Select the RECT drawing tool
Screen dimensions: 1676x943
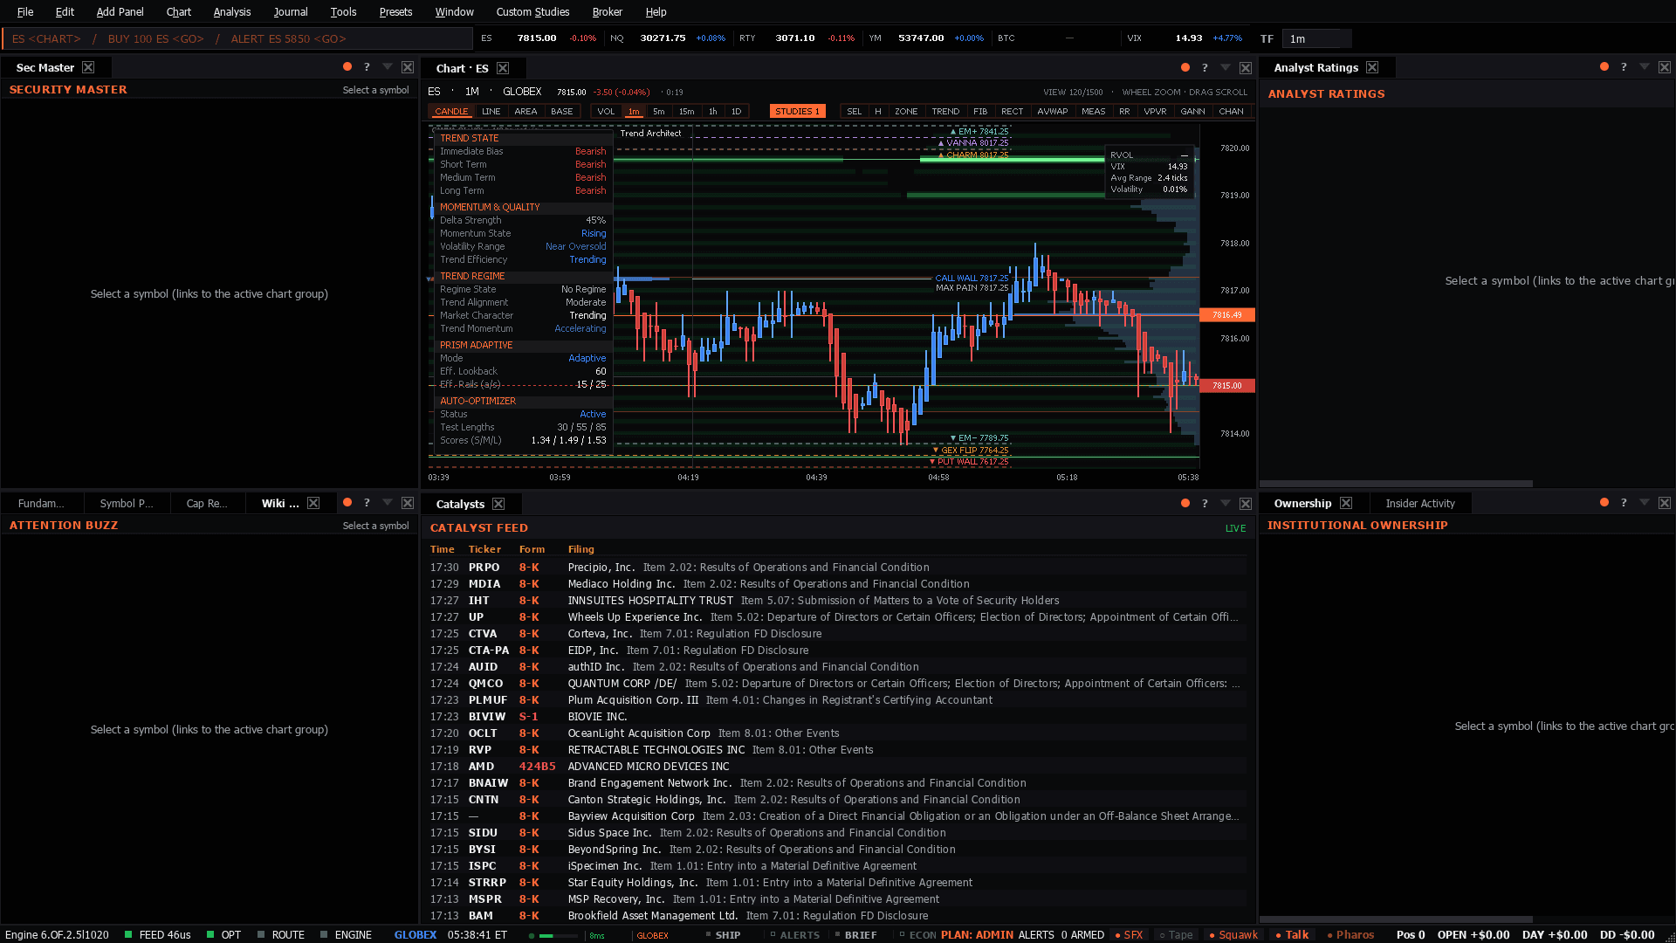[x=1013, y=111]
